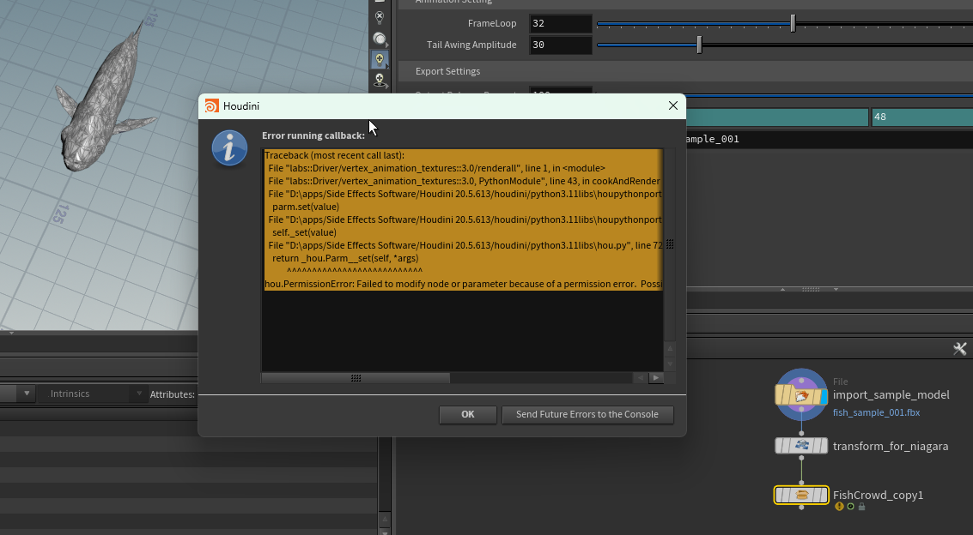973x535 pixels.
Task: Click the transform_for_niagara node name
Action: [x=891, y=447]
